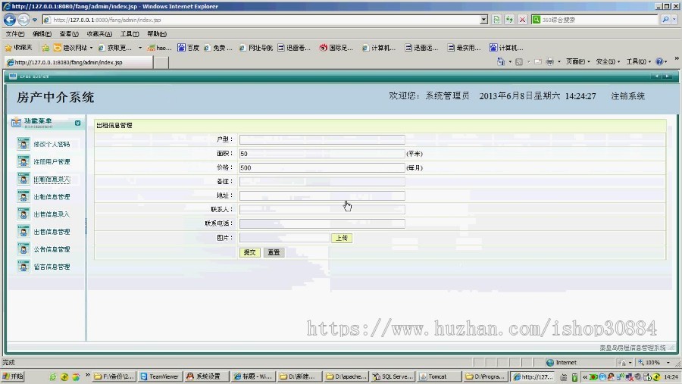The image size is (682, 384).
Task: Click the IE back navigation arrow
Action: click(x=10, y=20)
